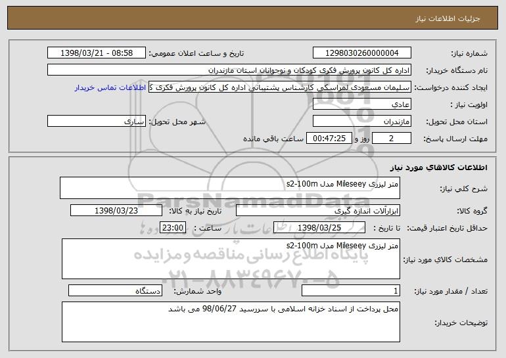Click the ایجاد کننده درخواست field
Screen dimensions: 506x358
280,87
